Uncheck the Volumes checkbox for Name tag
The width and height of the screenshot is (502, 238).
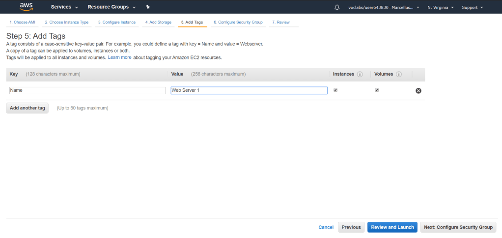pyautogui.click(x=377, y=90)
